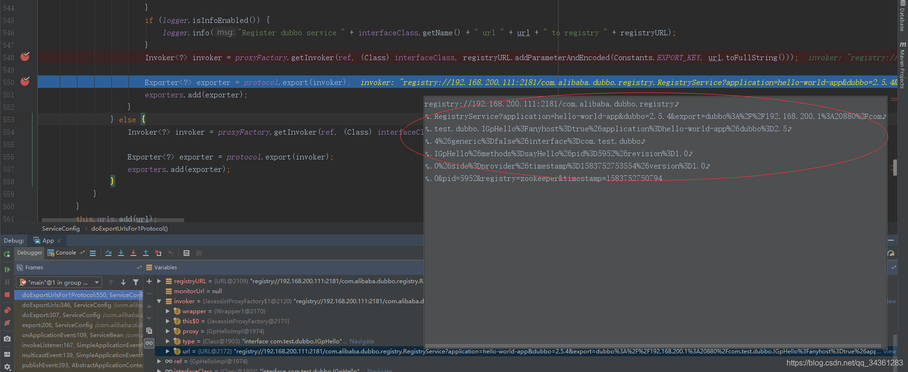Add a new watch with plus
908x372 pixels.
click(x=149, y=281)
